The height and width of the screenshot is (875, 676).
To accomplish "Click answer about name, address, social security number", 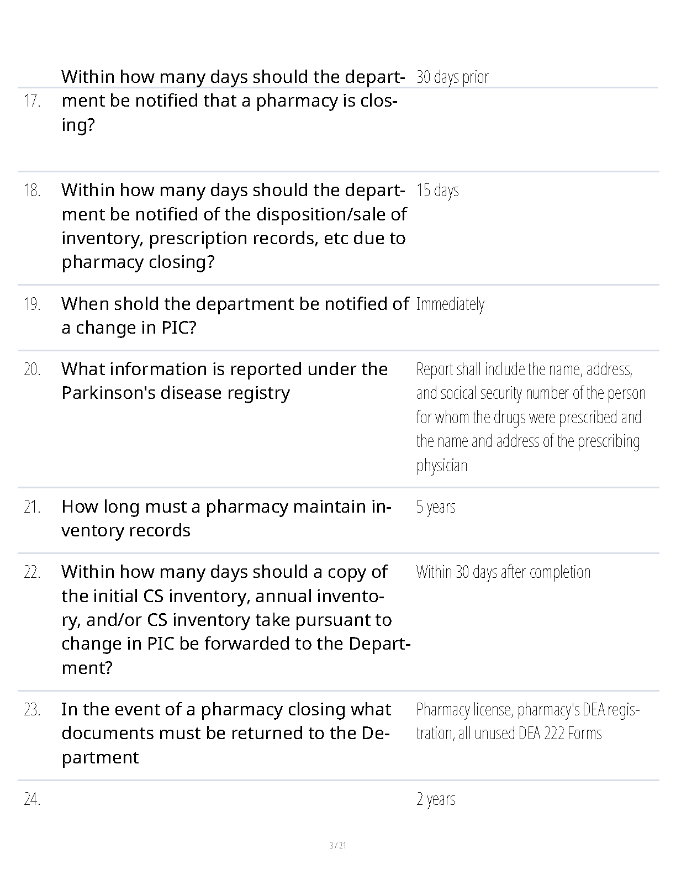I will tap(531, 417).
